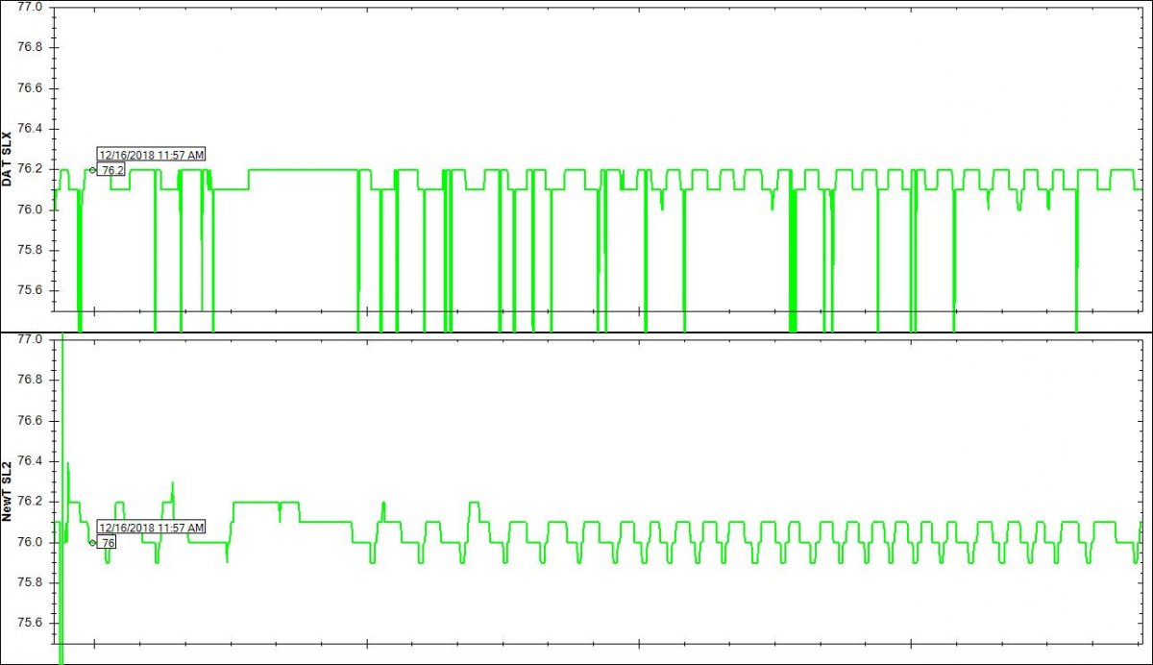The width and height of the screenshot is (1153, 665).
Task: Click the 75.6 tick label on the NewT SL2 axis
Action: tap(32, 623)
